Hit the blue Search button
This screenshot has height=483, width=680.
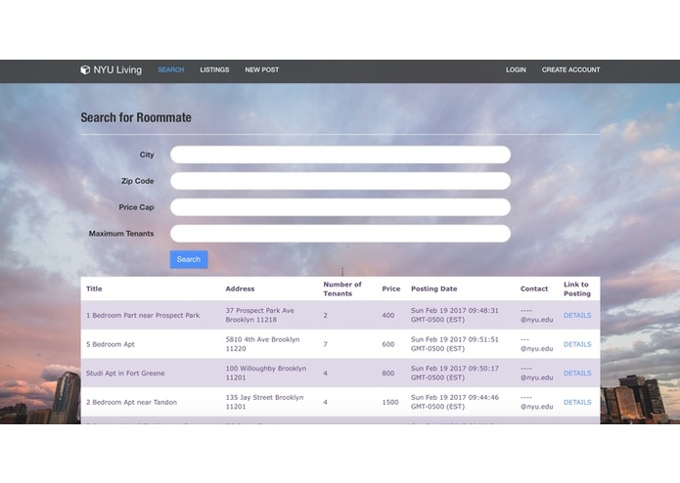pos(189,259)
